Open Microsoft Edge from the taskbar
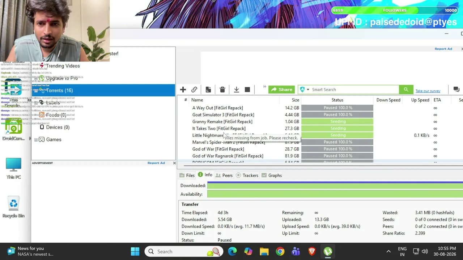Screen dimensions: 463x260 point(232,251)
